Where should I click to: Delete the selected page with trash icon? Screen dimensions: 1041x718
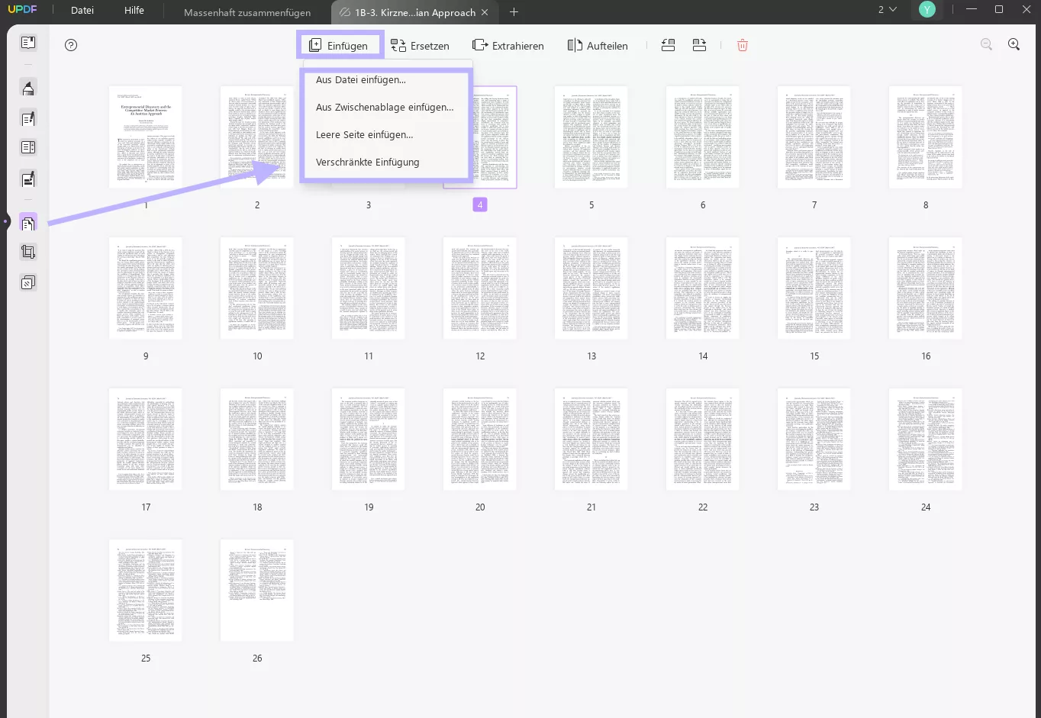click(x=743, y=45)
